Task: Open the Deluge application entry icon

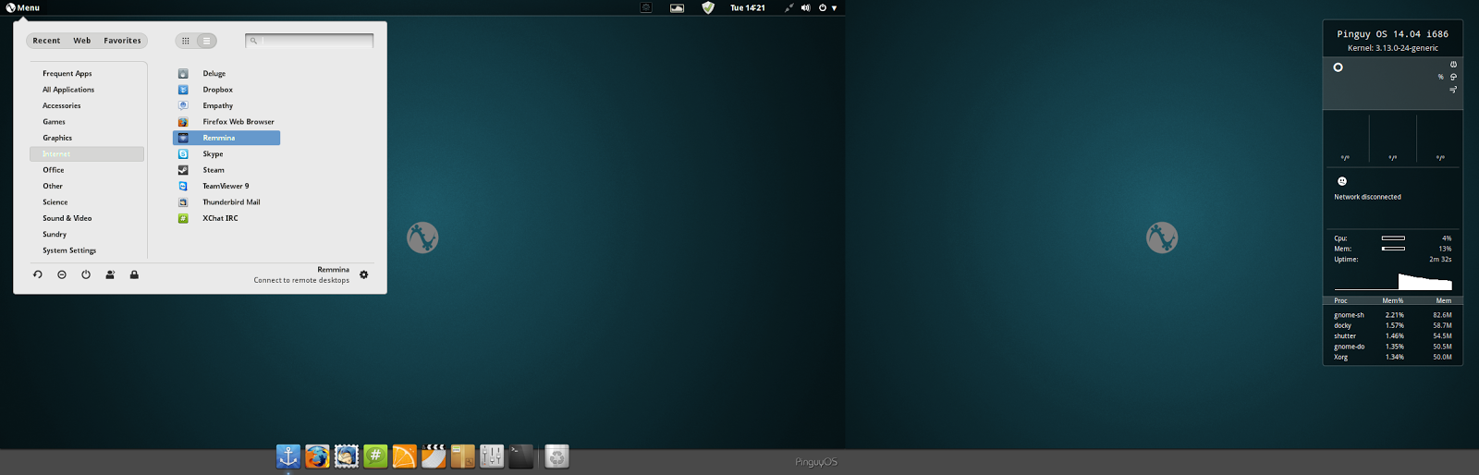Action: point(183,73)
